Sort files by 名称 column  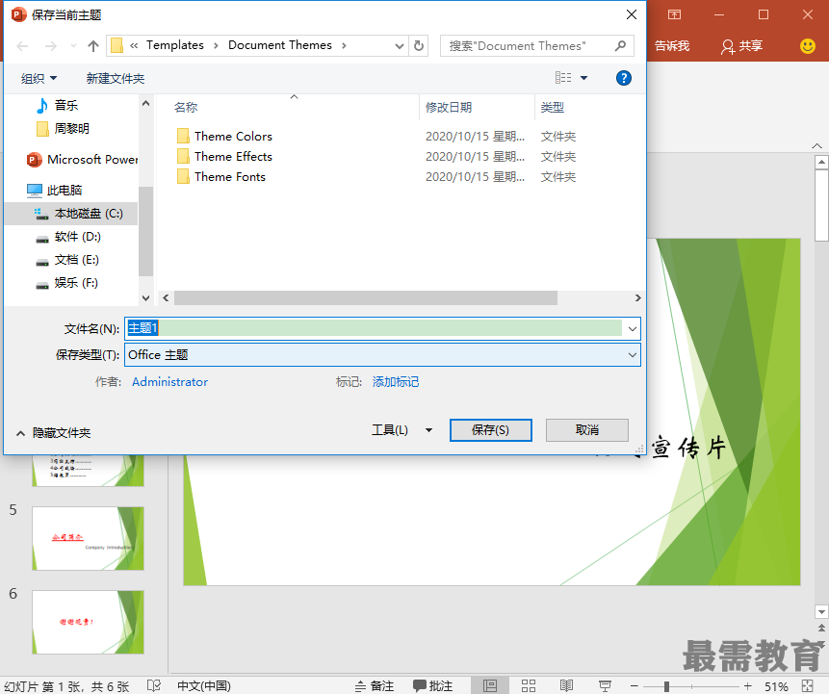pos(186,107)
